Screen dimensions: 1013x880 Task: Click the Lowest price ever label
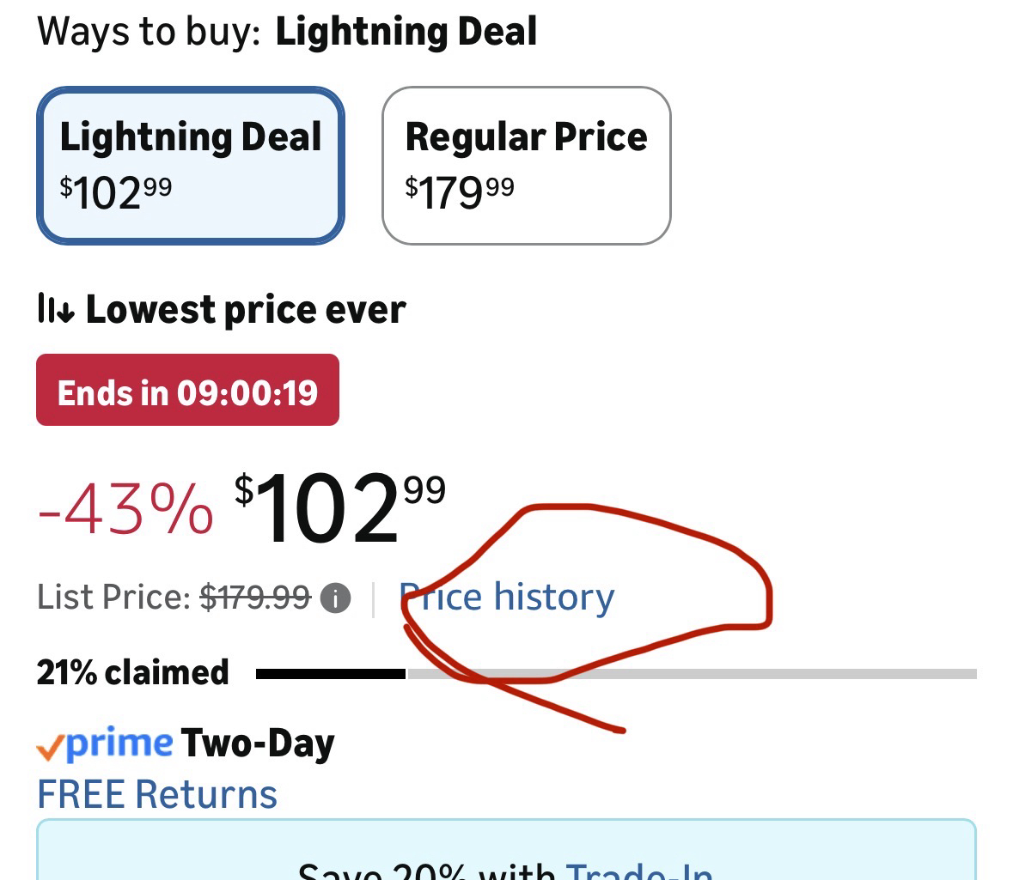pyautogui.click(x=246, y=310)
